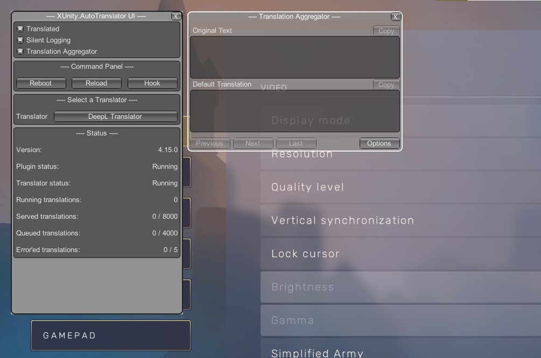The width and height of the screenshot is (541, 358).
Task: Click the Select a Translator header
Action: 97,100
